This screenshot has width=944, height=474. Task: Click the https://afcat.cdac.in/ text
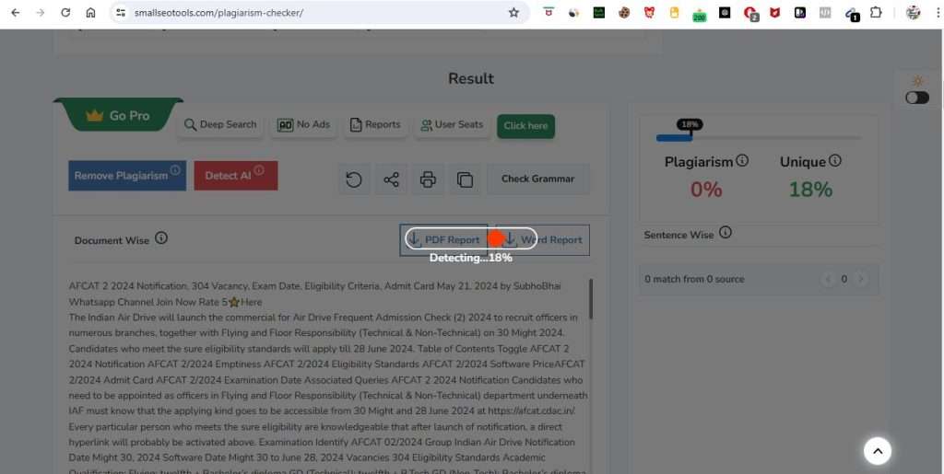coord(530,410)
